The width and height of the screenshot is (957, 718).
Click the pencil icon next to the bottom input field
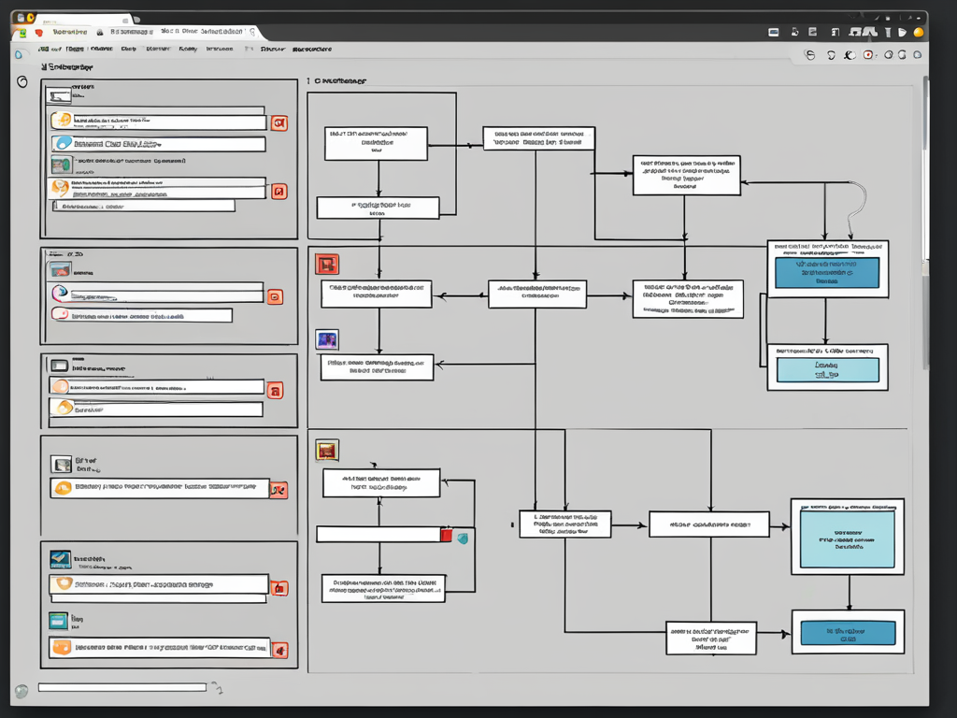click(x=217, y=688)
